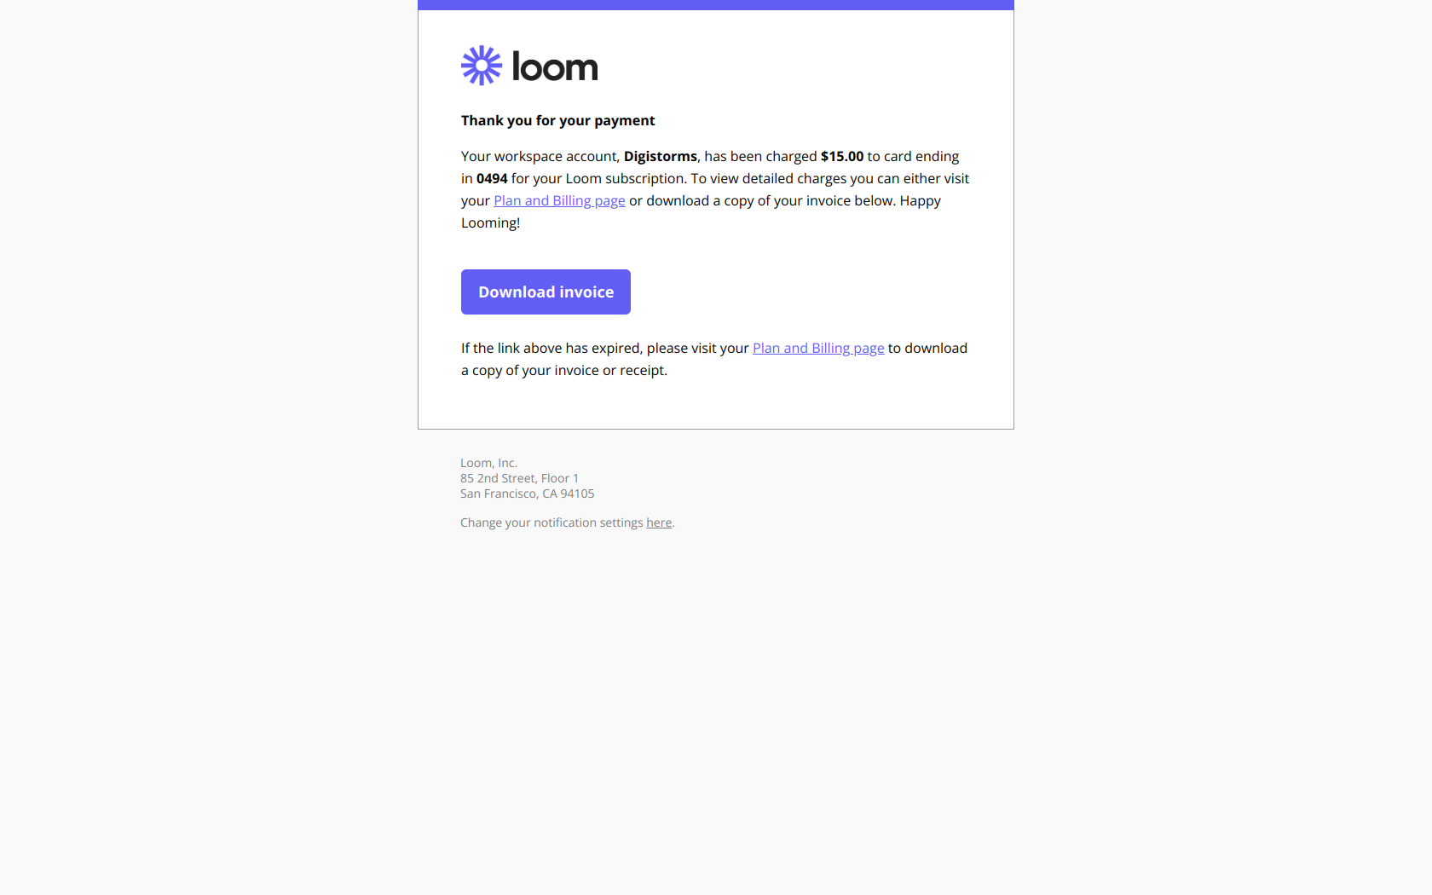Click the bold Digistorms workspace name
This screenshot has width=1432, height=895.
660,156
